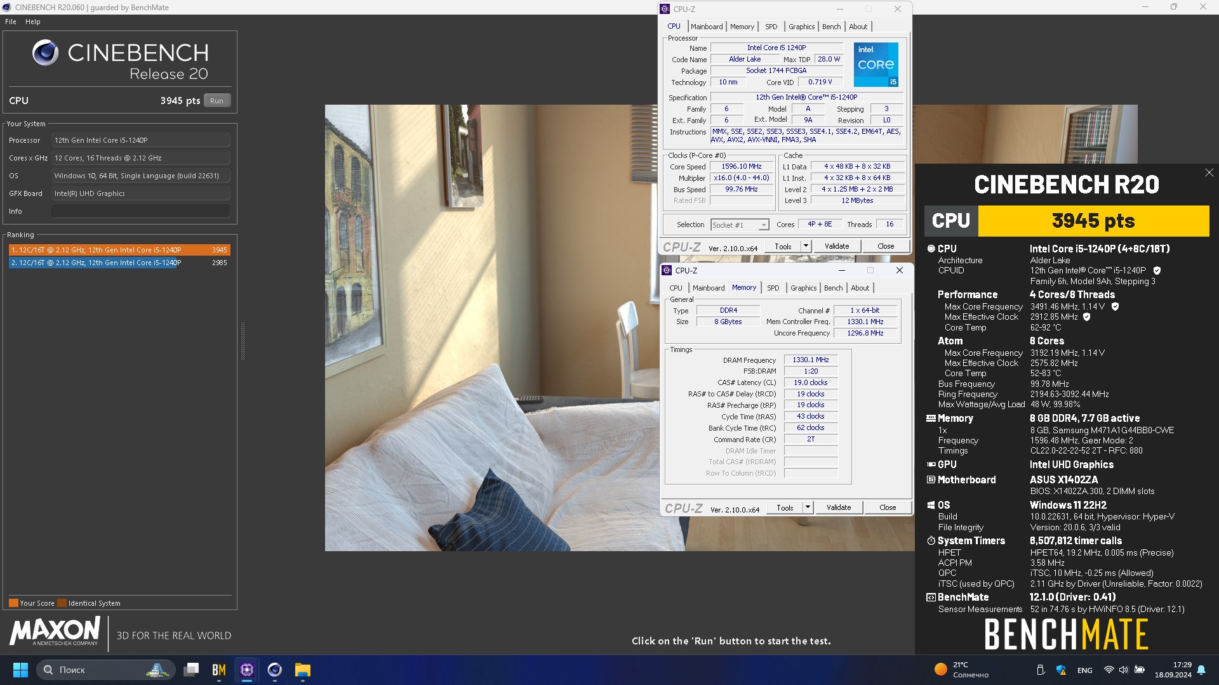
Task: Click the GFX Board field
Action: 140,193
